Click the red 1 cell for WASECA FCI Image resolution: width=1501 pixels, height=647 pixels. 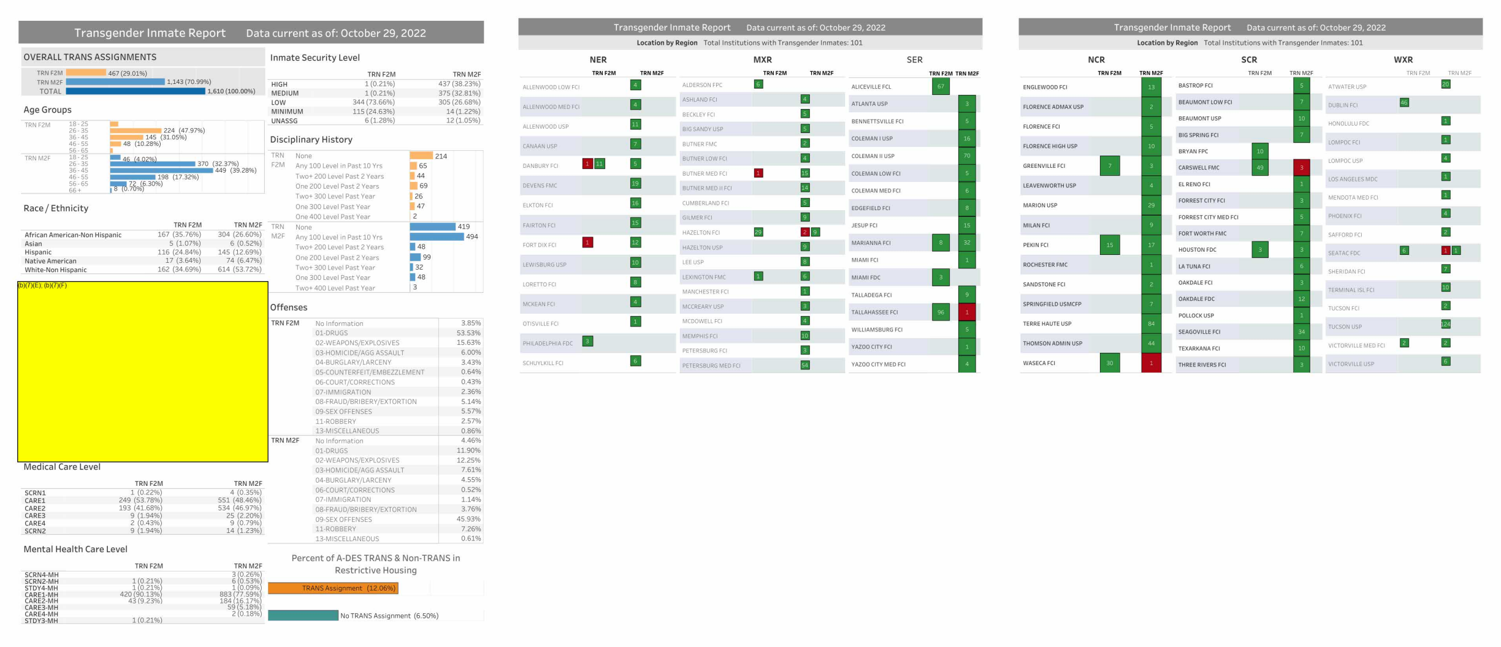pos(1151,363)
